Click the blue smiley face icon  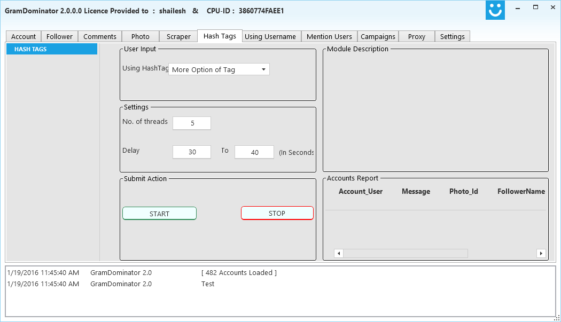click(x=495, y=10)
